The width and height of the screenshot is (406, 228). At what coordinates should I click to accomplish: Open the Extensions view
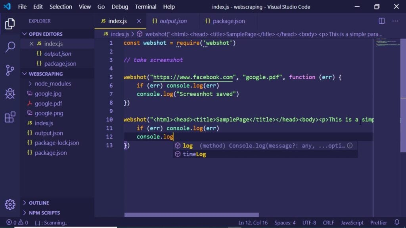coord(9,117)
